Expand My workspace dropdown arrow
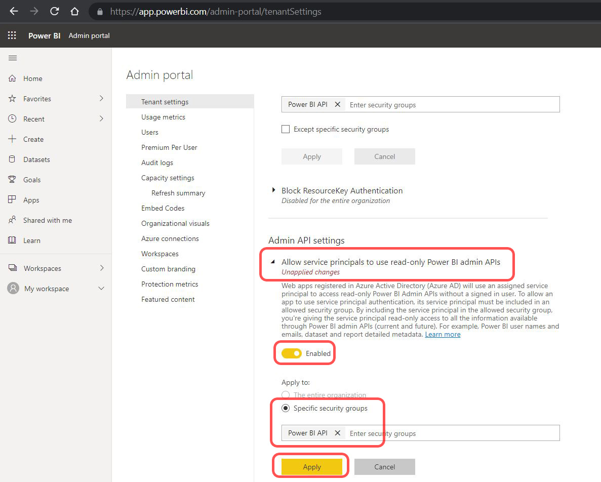The width and height of the screenshot is (601, 482). coord(101,289)
